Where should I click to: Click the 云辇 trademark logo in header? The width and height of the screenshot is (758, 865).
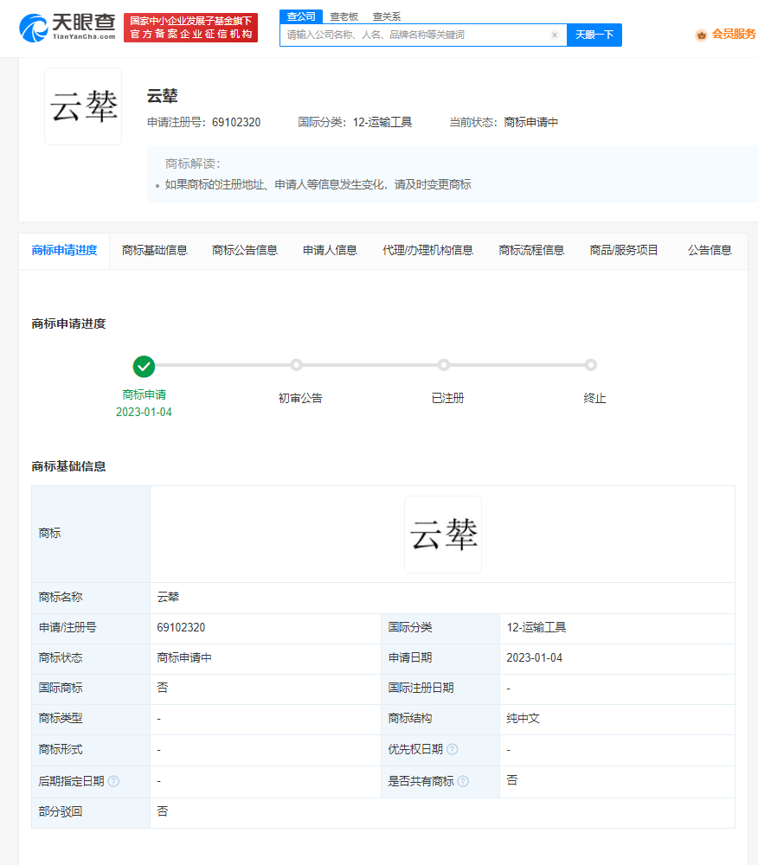(x=83, y=106)
